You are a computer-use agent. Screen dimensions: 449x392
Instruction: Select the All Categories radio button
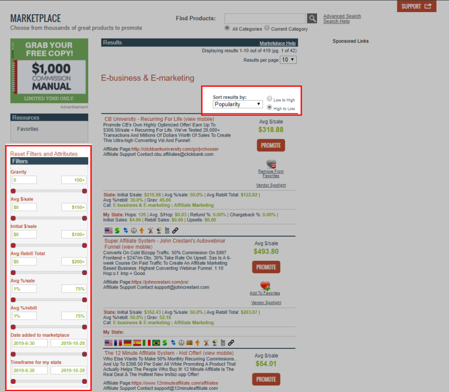[227, 27]
